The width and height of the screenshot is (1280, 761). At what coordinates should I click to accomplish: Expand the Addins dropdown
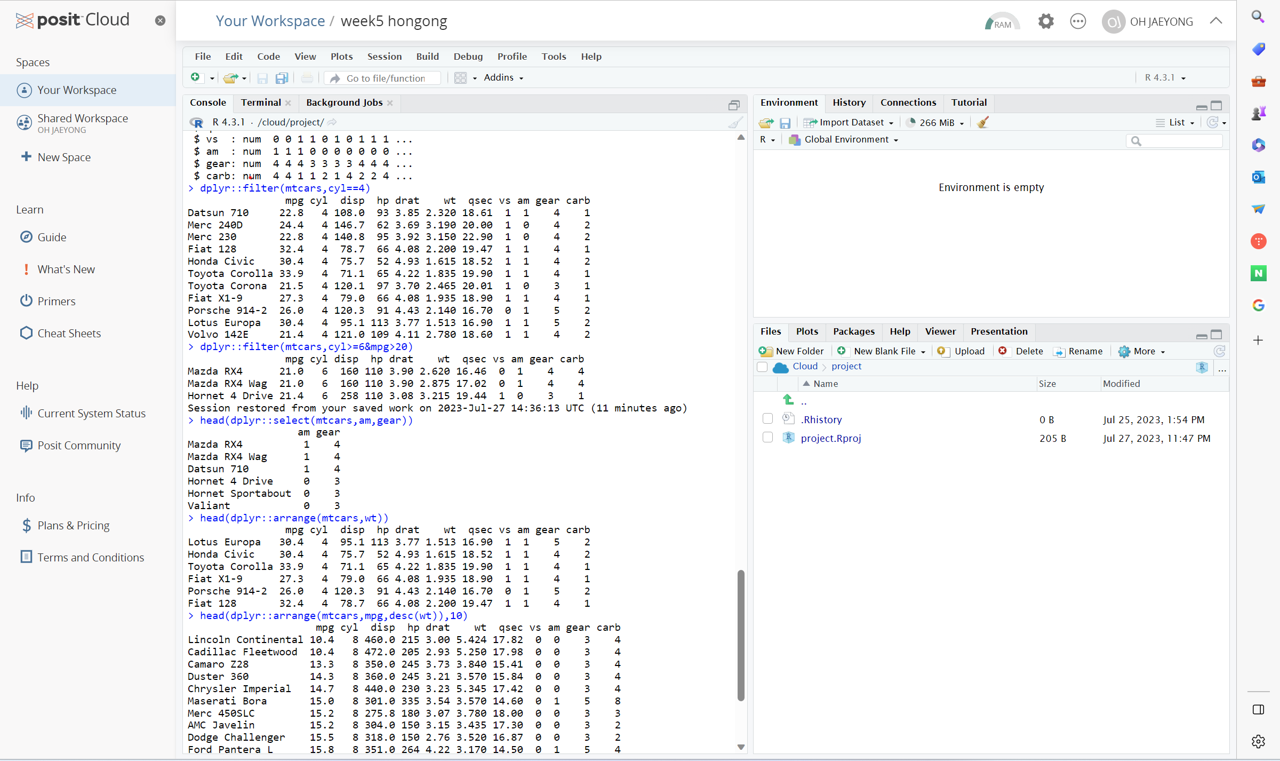503,78
